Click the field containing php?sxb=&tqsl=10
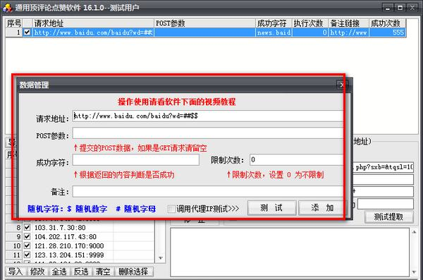The width and height of the screenshot is (423, 280). (x=383, y=167)
